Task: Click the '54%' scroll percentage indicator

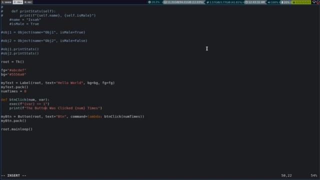Action: (314, 175)
